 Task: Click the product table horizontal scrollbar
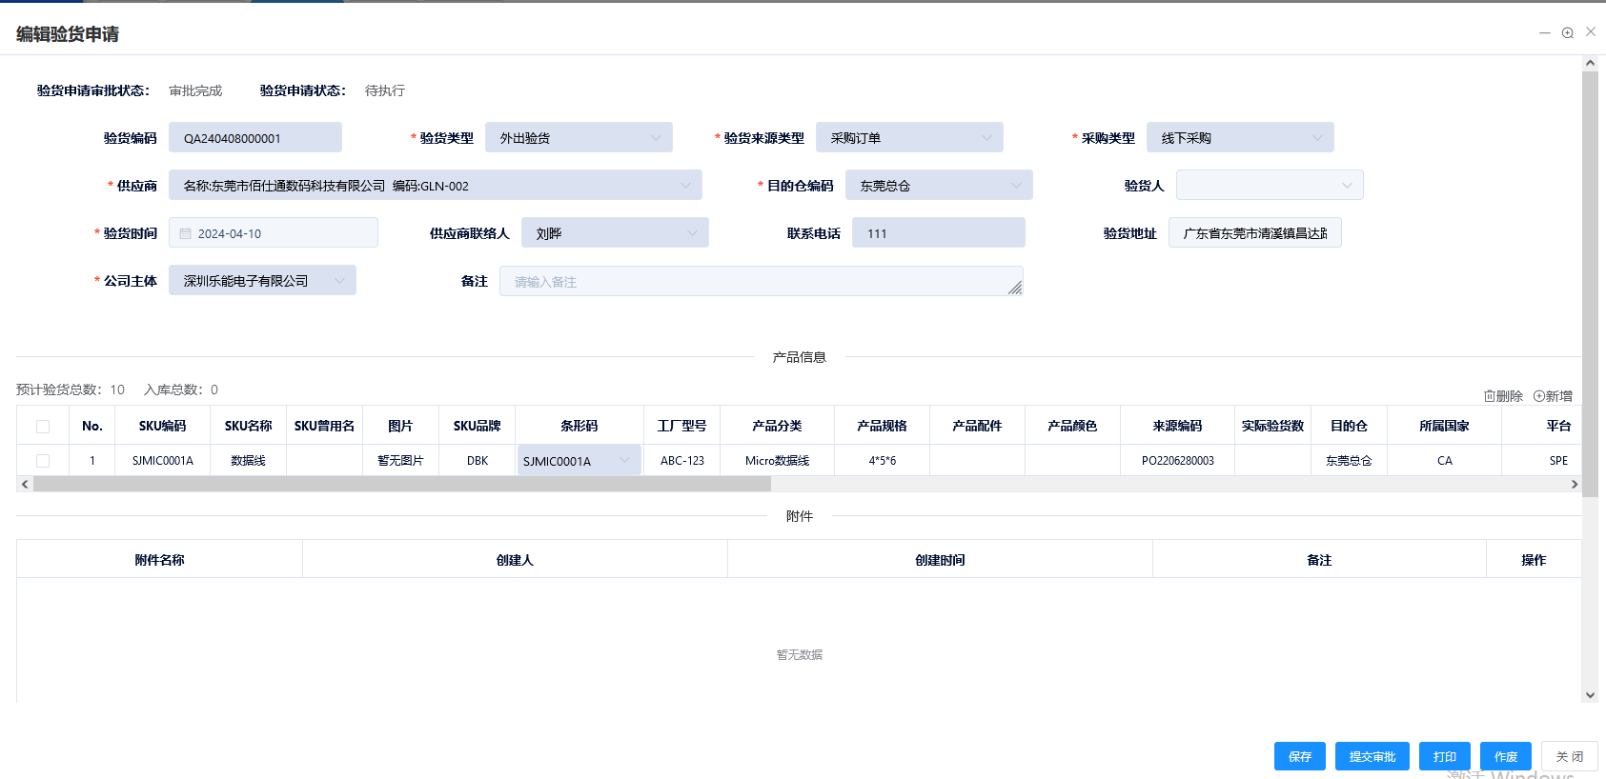tap(401, 484)
